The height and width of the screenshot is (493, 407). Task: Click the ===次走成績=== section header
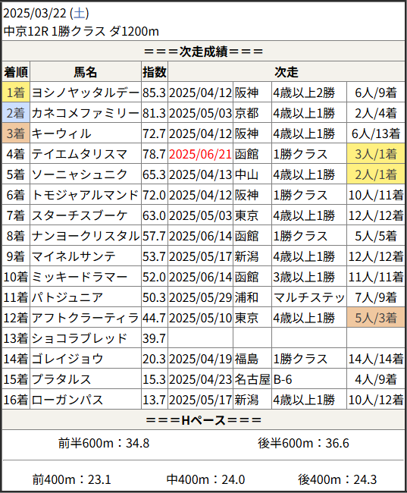(203, 52)
